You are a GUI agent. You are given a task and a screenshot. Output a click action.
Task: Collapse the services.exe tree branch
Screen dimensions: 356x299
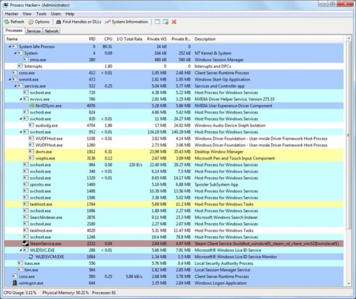click(x=15, y=86)
